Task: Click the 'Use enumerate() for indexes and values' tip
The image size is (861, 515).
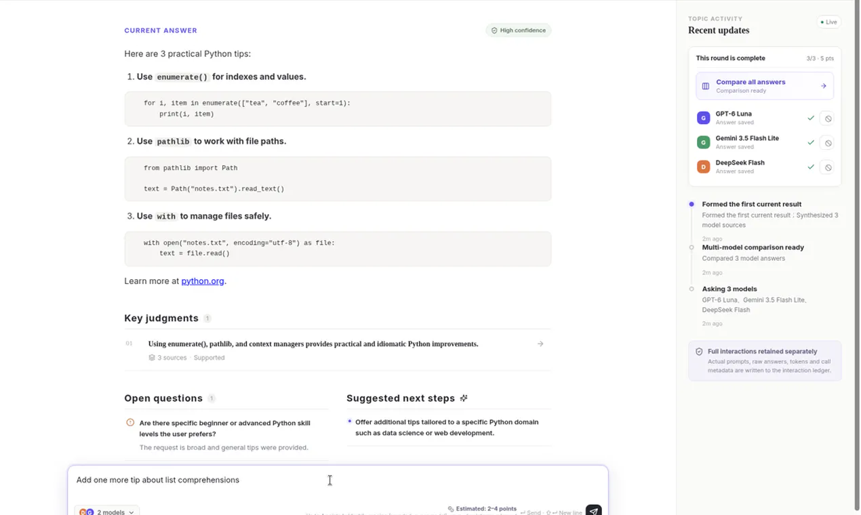Action: (221, 77)
